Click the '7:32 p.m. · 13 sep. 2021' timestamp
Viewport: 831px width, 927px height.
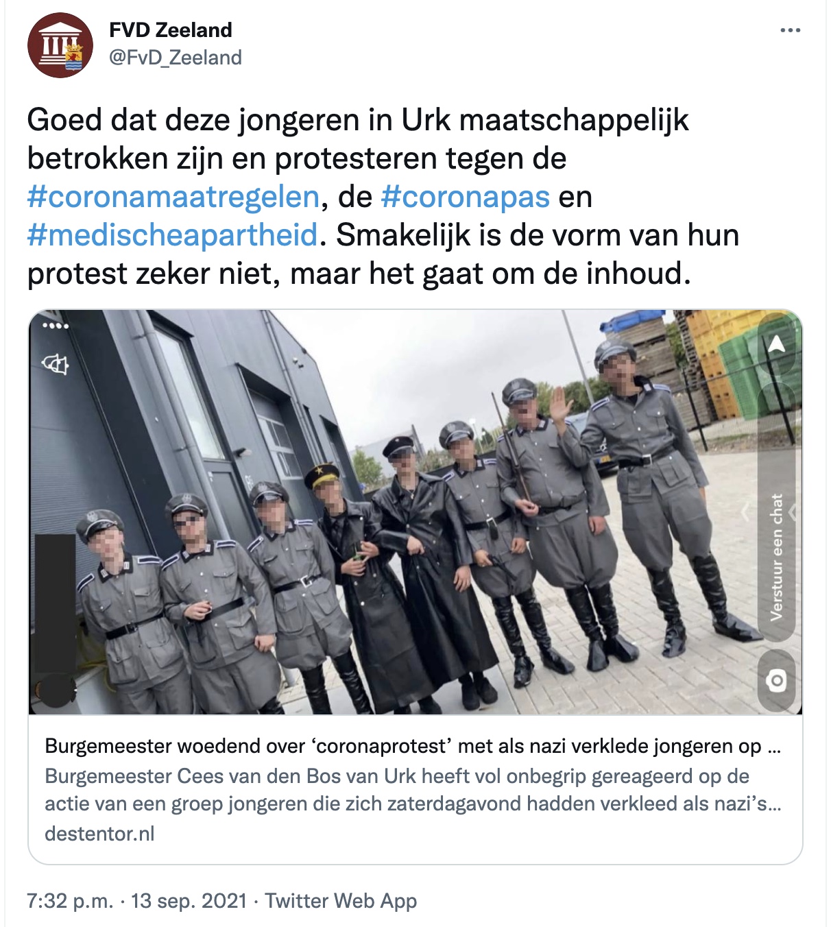click(x=136, y=900)
